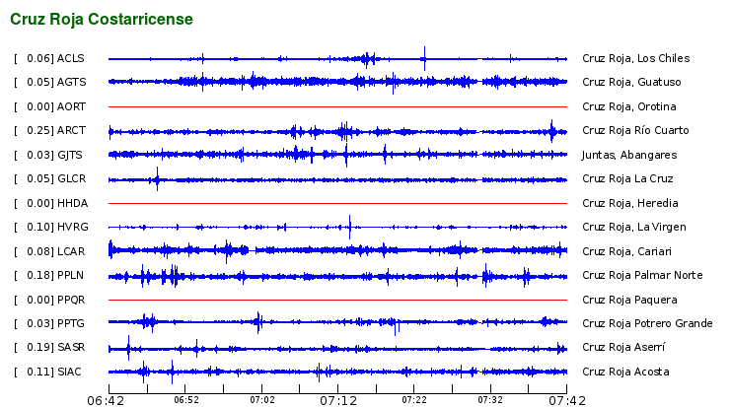Image resolution: width=730 pixels, height=407 pixels.
Task: Select the SASR station code
Action: [x=71, y=348]
